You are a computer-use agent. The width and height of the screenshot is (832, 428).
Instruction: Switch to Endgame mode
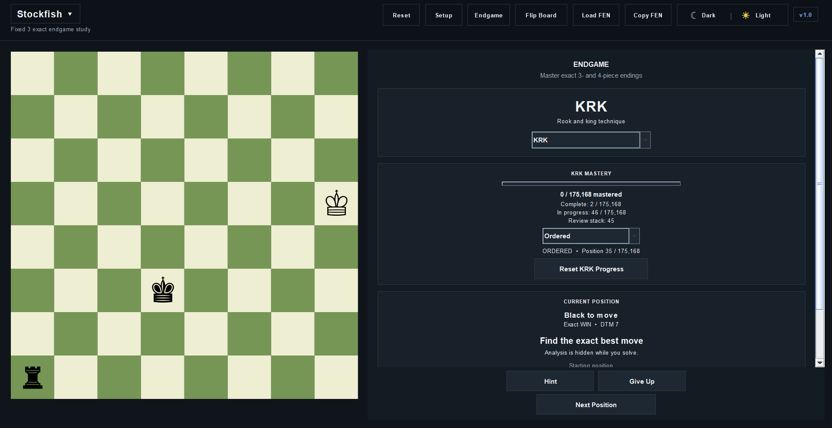click(x=488, y=15)
